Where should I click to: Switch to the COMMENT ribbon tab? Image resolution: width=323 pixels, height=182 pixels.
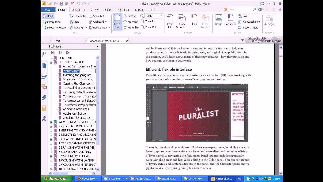click(78, 10)
